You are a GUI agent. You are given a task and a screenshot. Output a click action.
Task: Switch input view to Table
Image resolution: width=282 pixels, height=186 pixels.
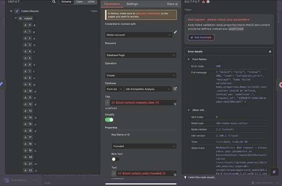79,2
